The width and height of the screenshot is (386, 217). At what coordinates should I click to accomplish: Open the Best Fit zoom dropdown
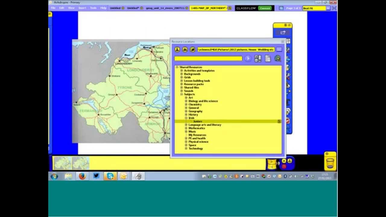[x=328, y=8]
